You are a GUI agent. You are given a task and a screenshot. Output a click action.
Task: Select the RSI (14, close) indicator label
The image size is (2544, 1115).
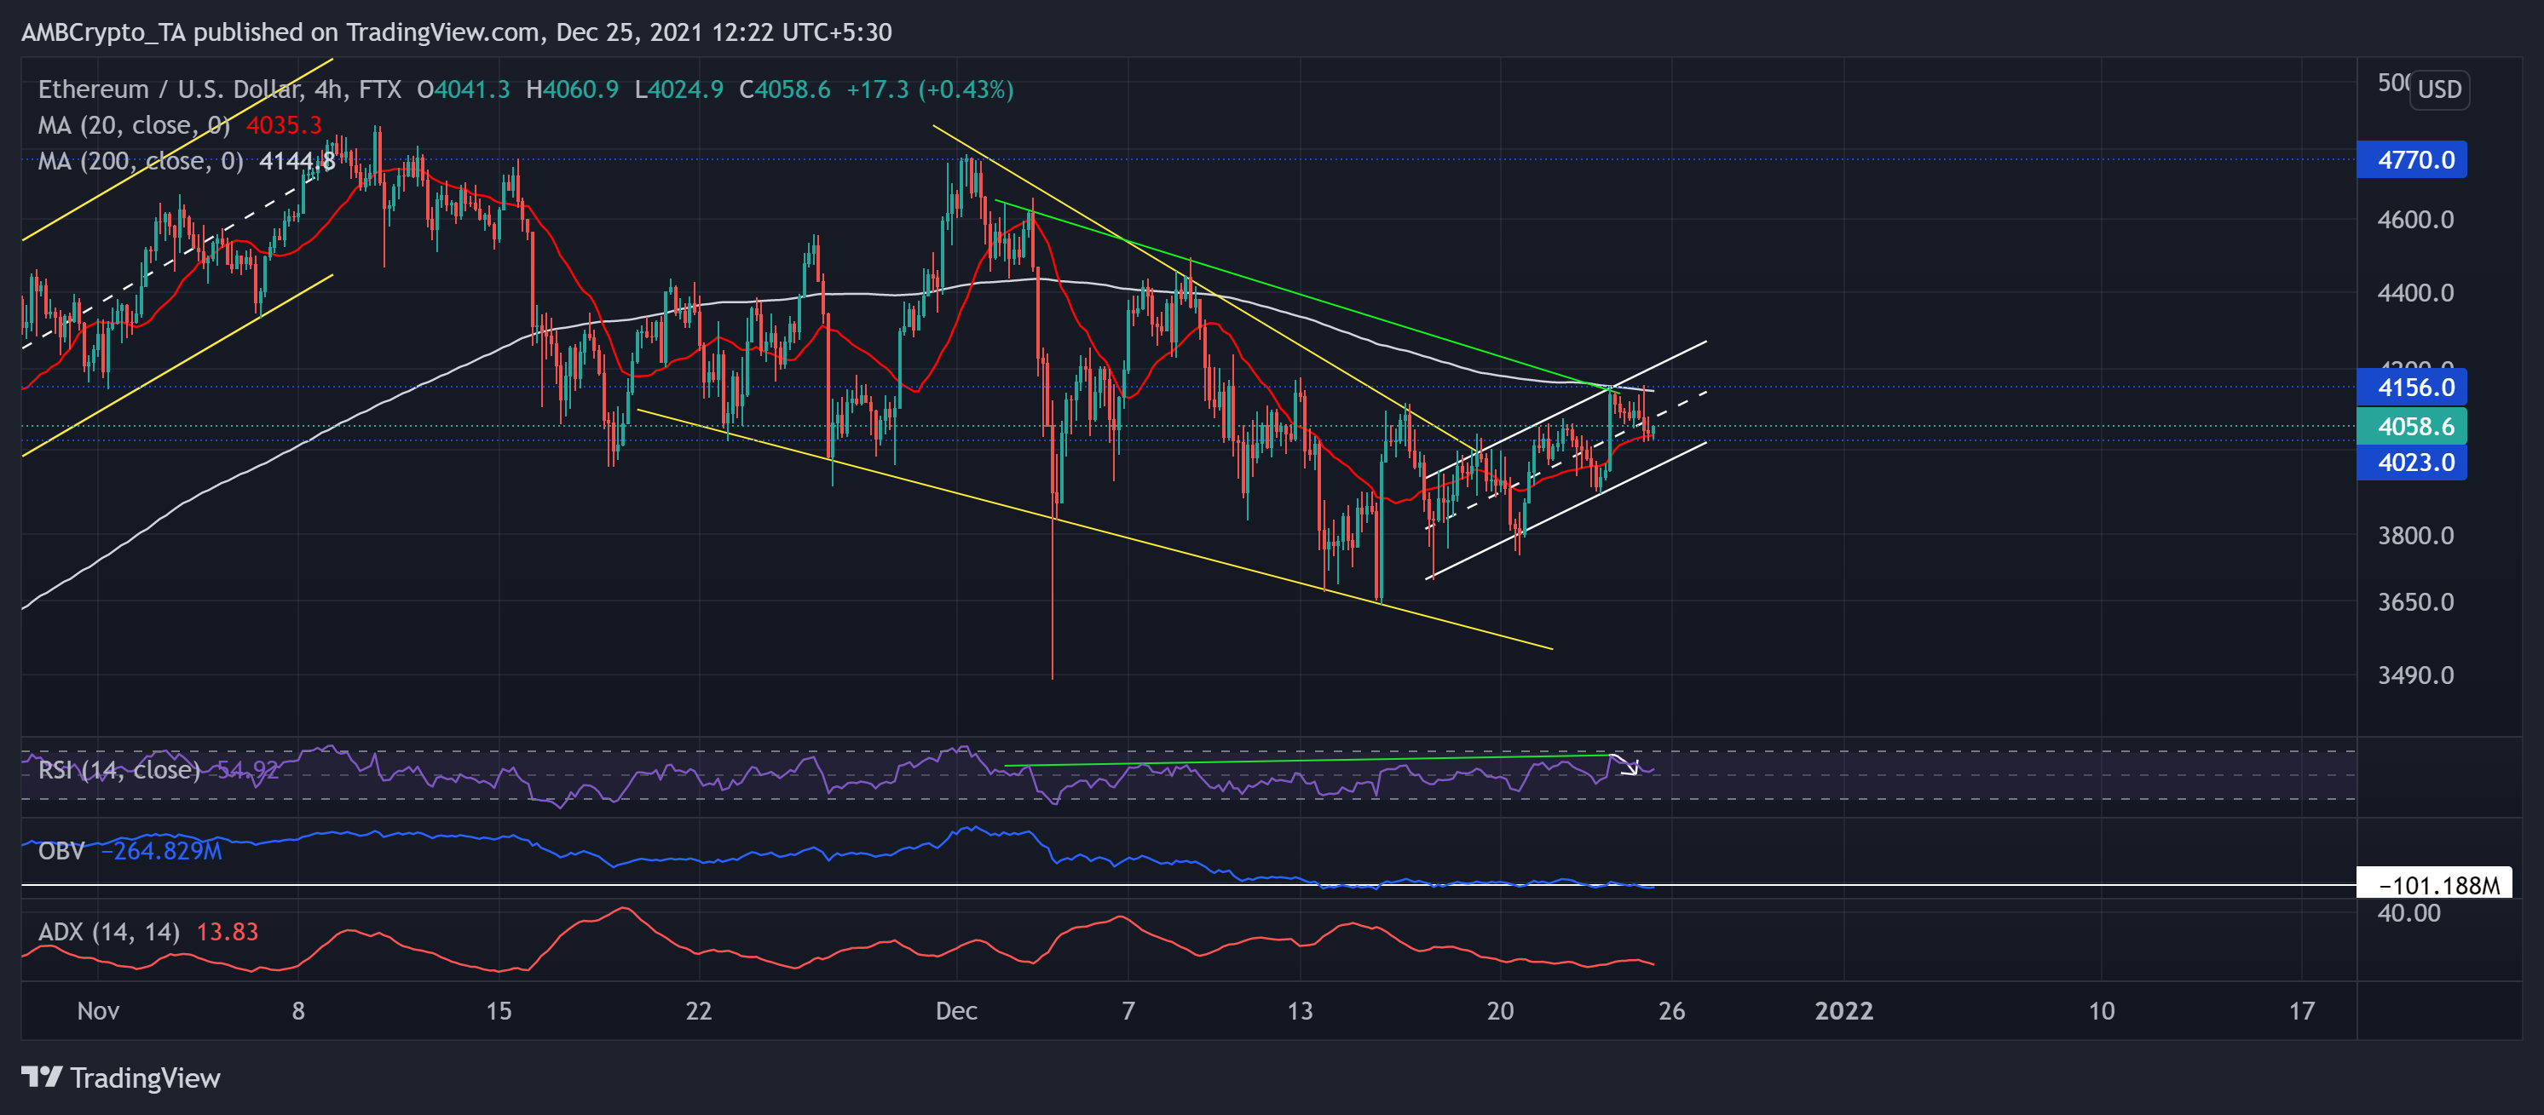tap(118, 770)
